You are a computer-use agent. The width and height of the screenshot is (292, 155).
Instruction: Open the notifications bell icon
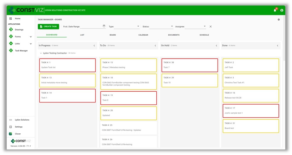275,10
